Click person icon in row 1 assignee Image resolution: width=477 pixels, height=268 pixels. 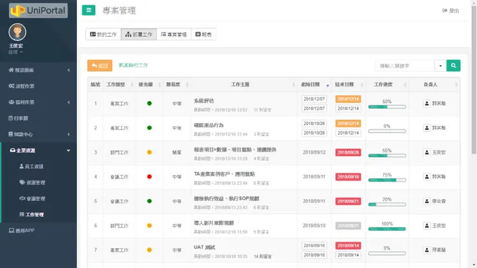[x=427, y=104]
